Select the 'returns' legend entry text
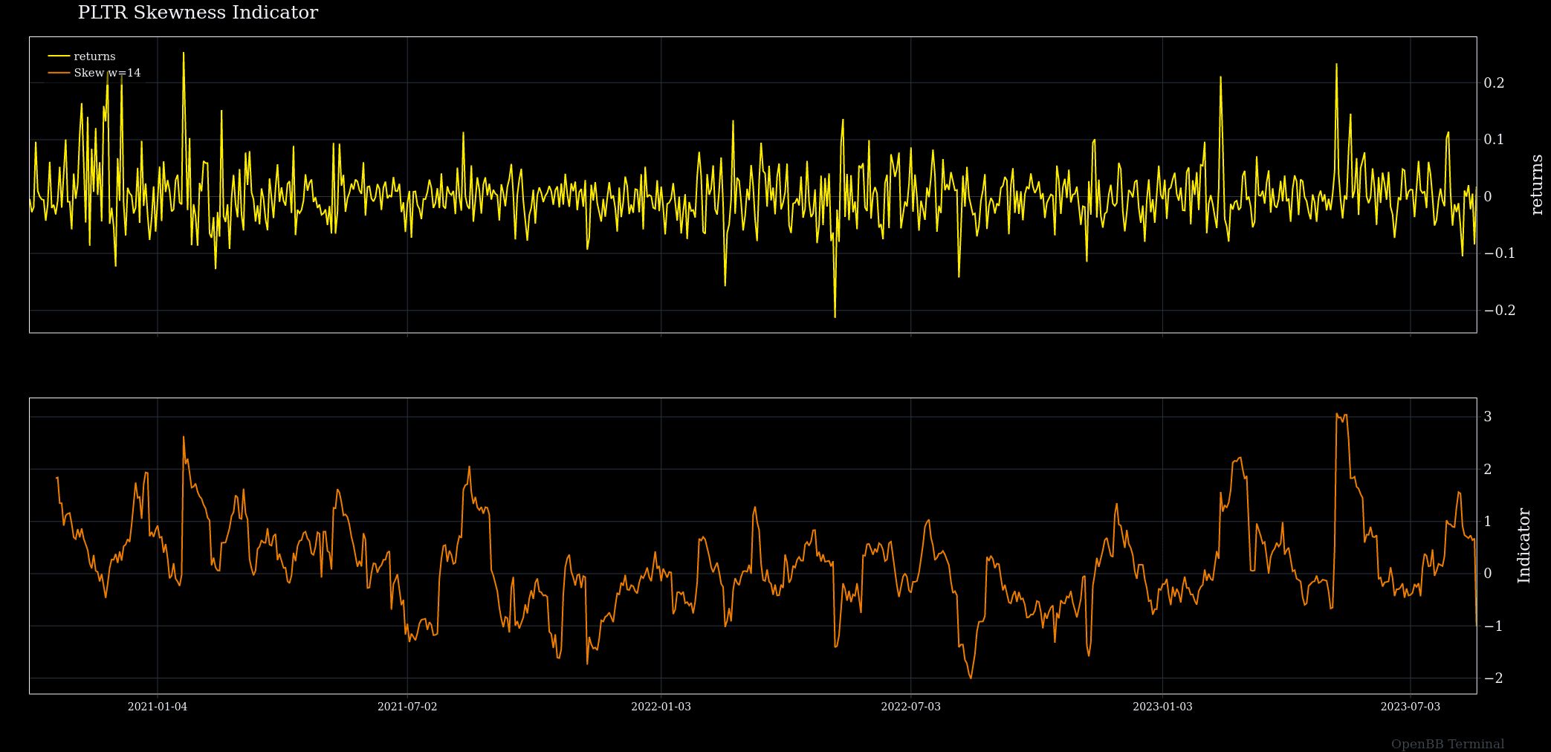Image resolution: width=1551 pixels, height=752 pixels. coord(94,56)
